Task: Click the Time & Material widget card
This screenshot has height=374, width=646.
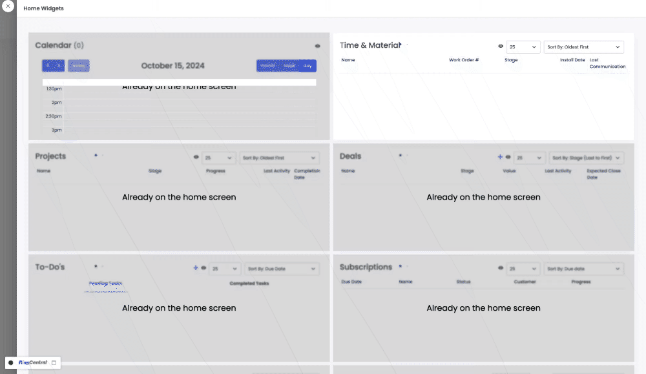Action: (x=483, y=103)
